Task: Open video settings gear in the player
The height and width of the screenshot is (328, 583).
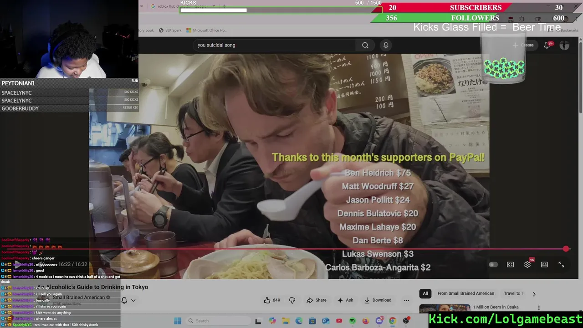Action: pos(527,265)
